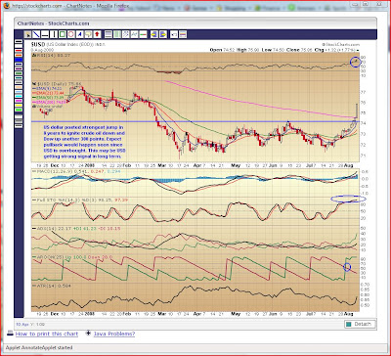Open the 'How to print this chart' link
Image resolution: width=391 pixels, height=356 pixels.
47,334
